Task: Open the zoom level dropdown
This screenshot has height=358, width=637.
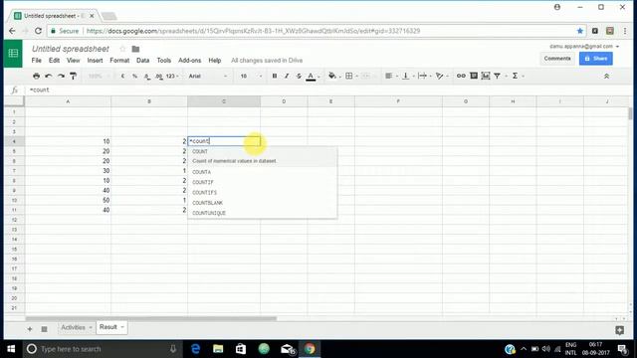Action: (100, 76)
